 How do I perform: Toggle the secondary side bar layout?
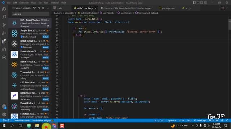pyautogui.click(x=202, y=3)
